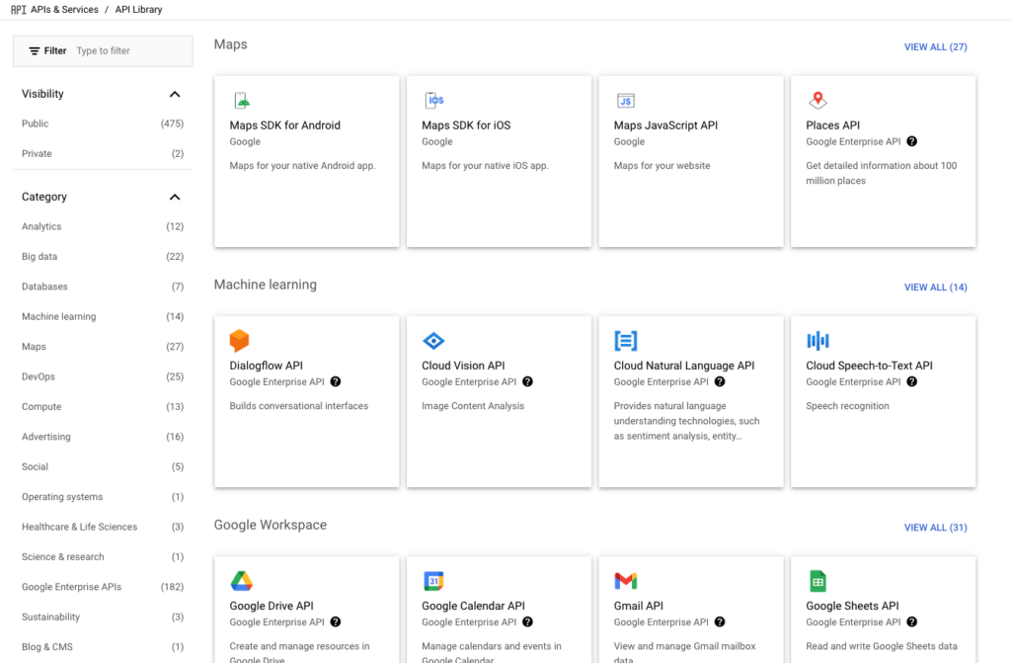This screenshot has width=1011, height=663.
Task: Click the help icon on Cloud Vision API card
Action: (527, 381)
